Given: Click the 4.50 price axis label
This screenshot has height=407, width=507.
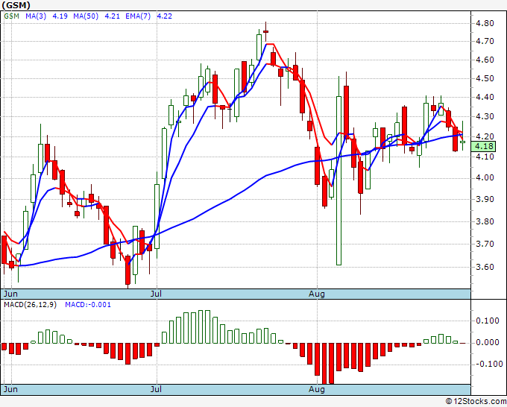Looking at the screenshot, I should coord(485,78).
